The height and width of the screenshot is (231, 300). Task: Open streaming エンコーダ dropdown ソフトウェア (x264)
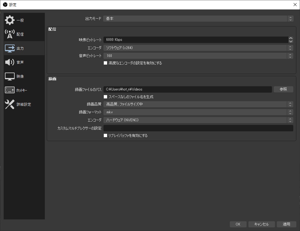[198, 48]
